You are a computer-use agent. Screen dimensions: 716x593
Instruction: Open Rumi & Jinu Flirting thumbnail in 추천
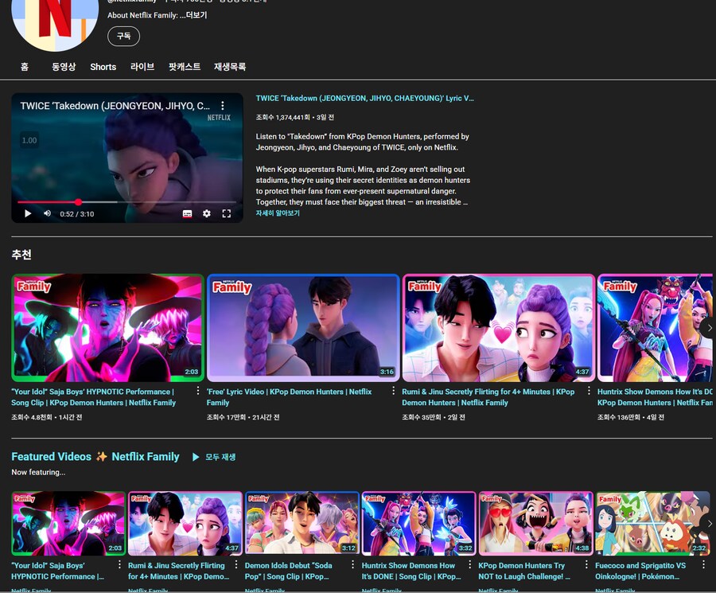pos(499,328)
